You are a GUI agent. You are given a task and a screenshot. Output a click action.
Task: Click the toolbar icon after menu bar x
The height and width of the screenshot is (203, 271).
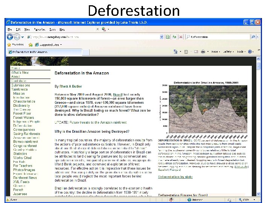(104, 29)
